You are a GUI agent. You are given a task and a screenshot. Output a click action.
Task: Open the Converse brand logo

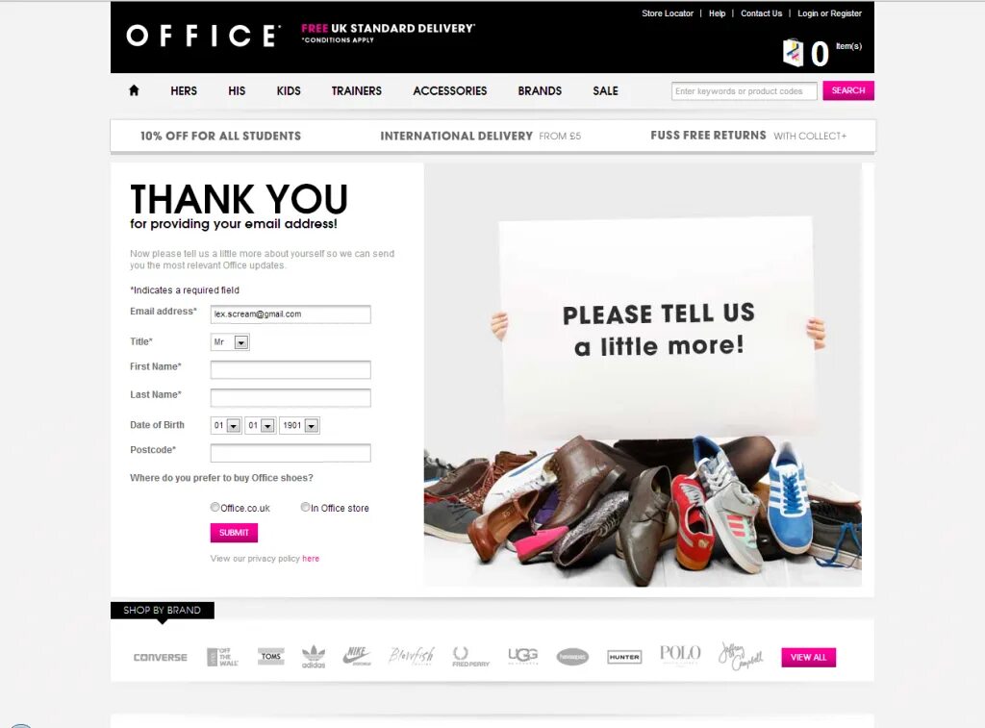tap(161, 657)
